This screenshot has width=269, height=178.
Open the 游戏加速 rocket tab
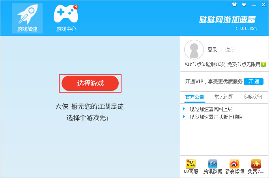[x=27, y=18]
